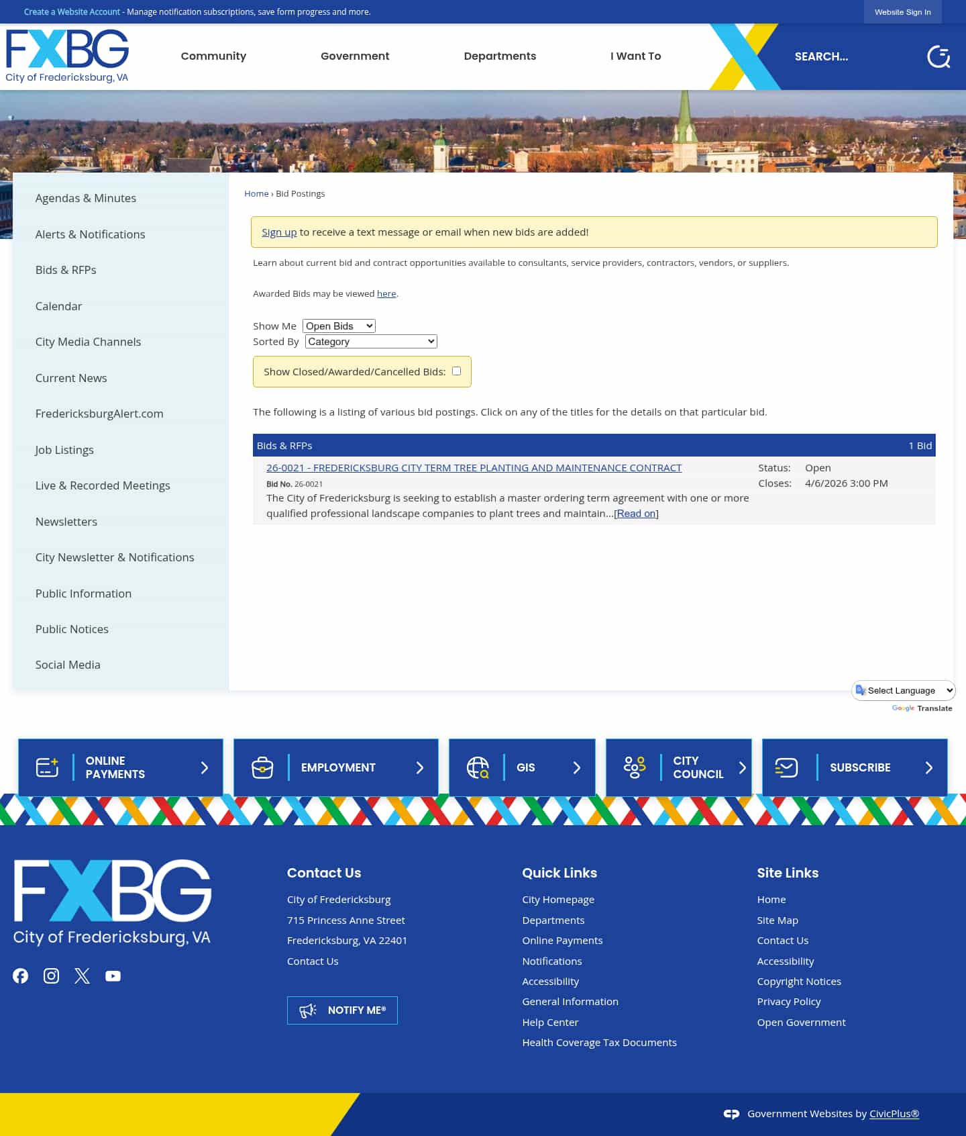Select Agendas & Minutes in sidebar
Image resolution: width=966 pixels, height=1136 pixels.
tap(86, 198)
